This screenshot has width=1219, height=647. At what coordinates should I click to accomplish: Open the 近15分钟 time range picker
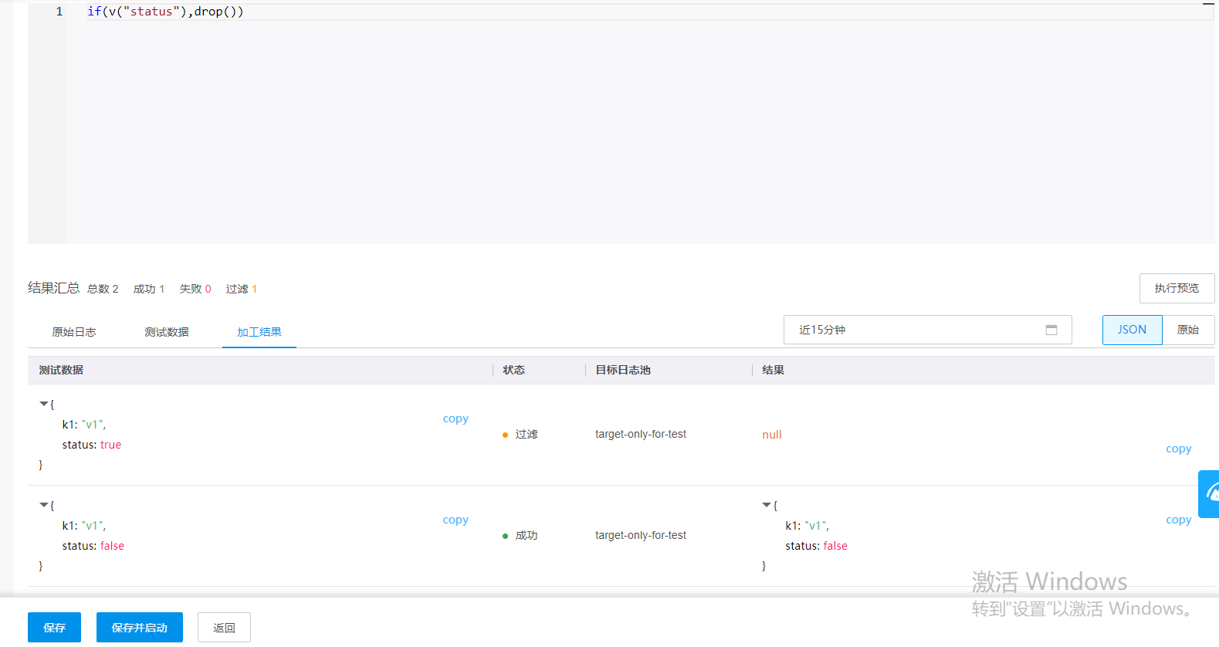[x=927, y=330]
